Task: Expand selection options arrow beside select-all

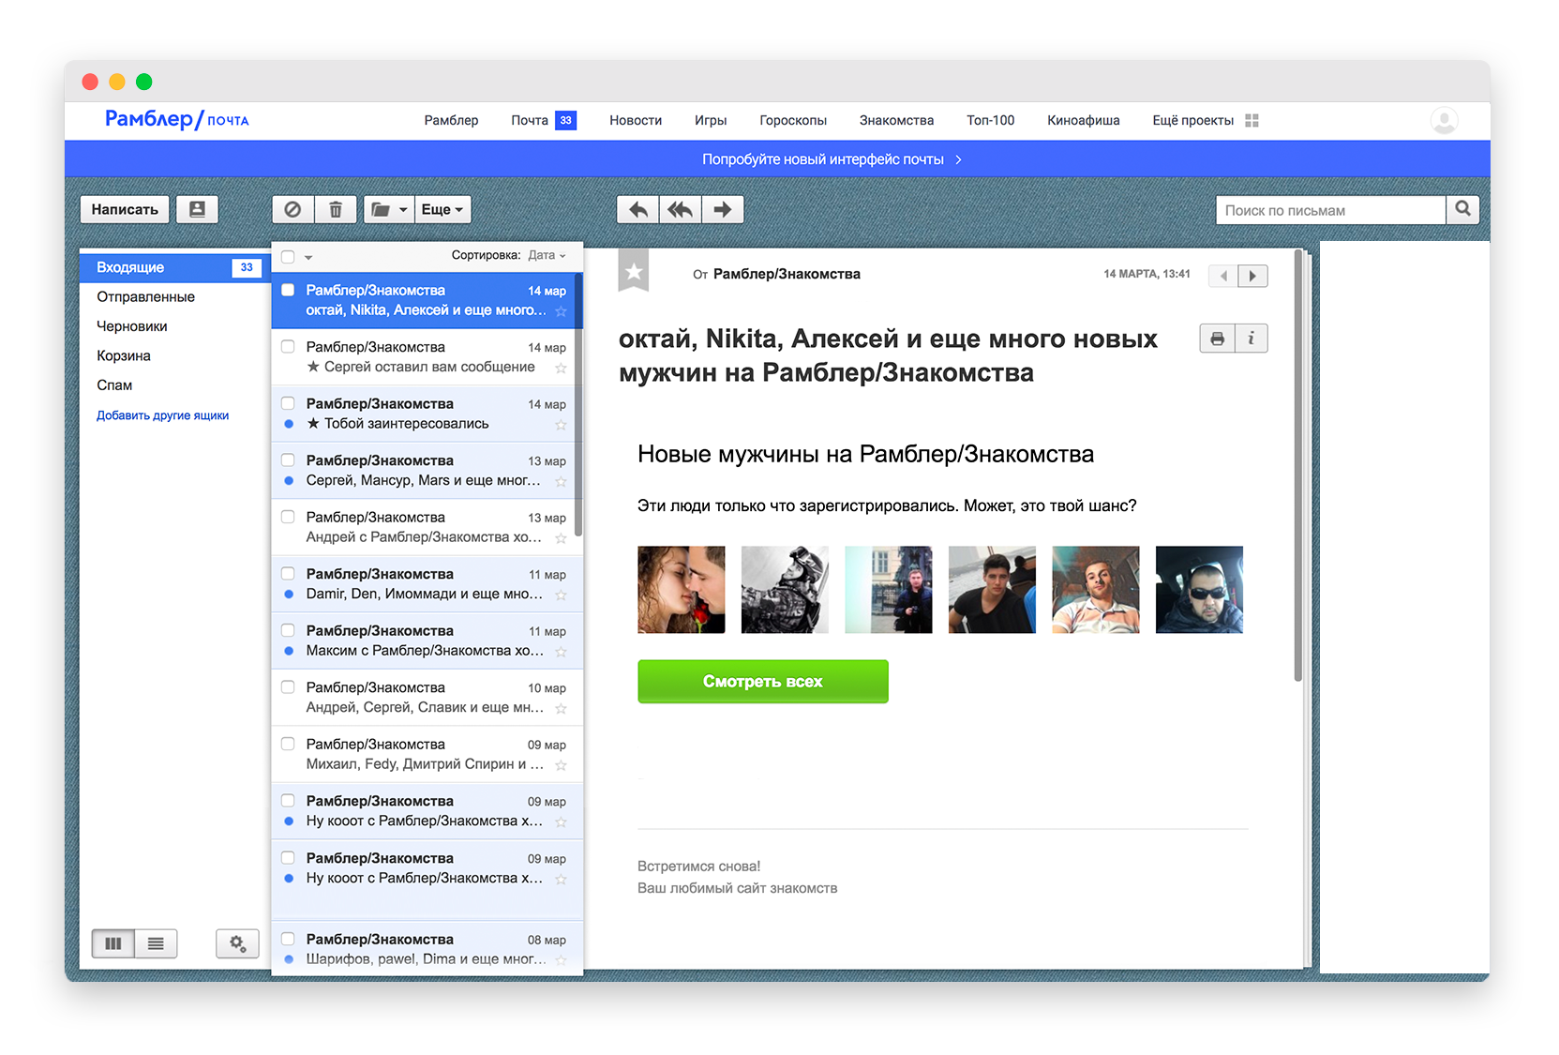Action: [307, 257]
